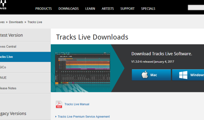Open the DOWNLOADS menu
The image size is (204, 120).
click(69, 9)
